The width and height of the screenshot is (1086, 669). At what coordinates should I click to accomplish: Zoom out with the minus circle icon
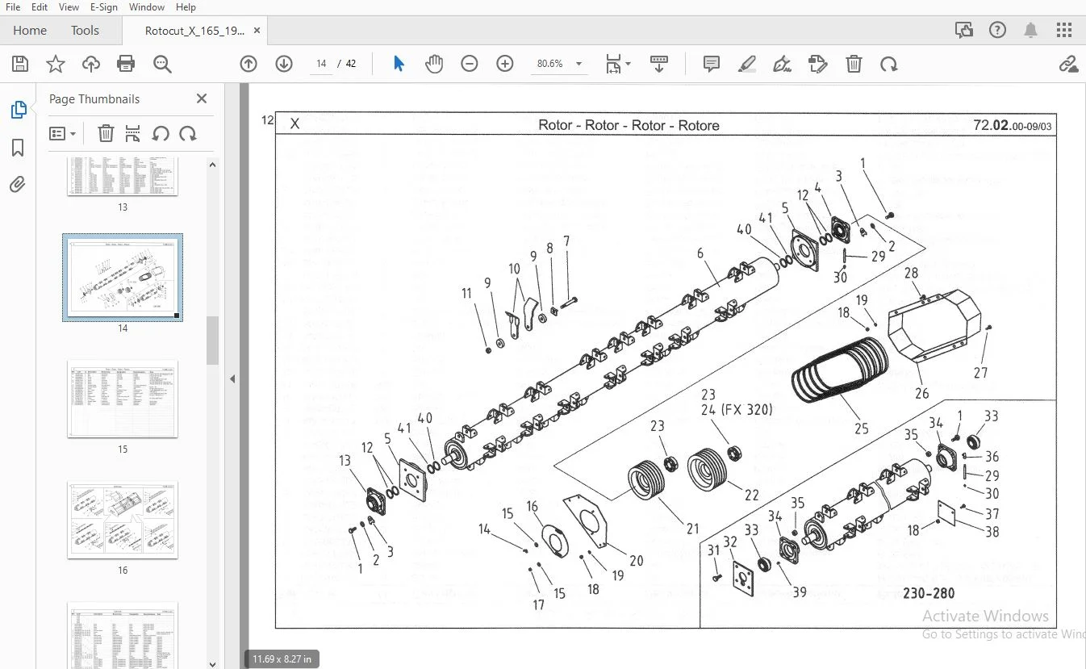[x=470, y=64]
